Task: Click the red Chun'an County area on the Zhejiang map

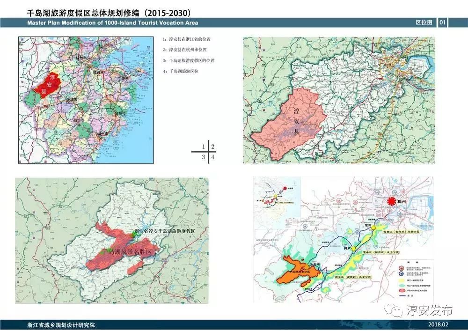Action: pyautogui.click(x=47, y=85)
